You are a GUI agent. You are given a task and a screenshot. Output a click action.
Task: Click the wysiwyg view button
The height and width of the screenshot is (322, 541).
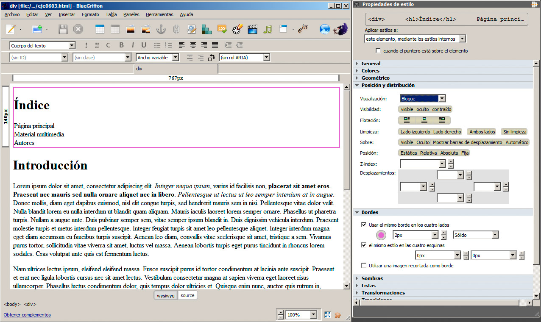pos(166,295)
